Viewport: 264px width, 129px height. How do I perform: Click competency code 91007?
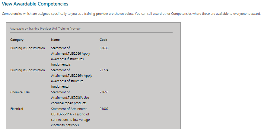(104, 109)
